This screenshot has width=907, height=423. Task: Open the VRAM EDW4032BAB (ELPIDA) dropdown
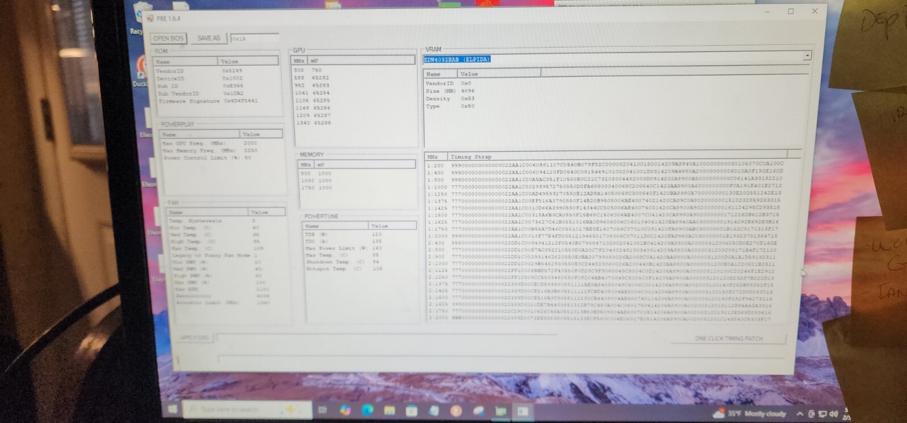(x=807, y=55)
